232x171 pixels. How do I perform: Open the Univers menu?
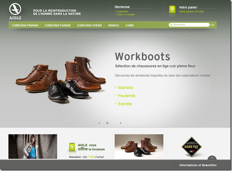click(114, 25)
